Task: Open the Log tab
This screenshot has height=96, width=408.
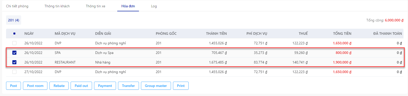Action: tap(154, 6)
